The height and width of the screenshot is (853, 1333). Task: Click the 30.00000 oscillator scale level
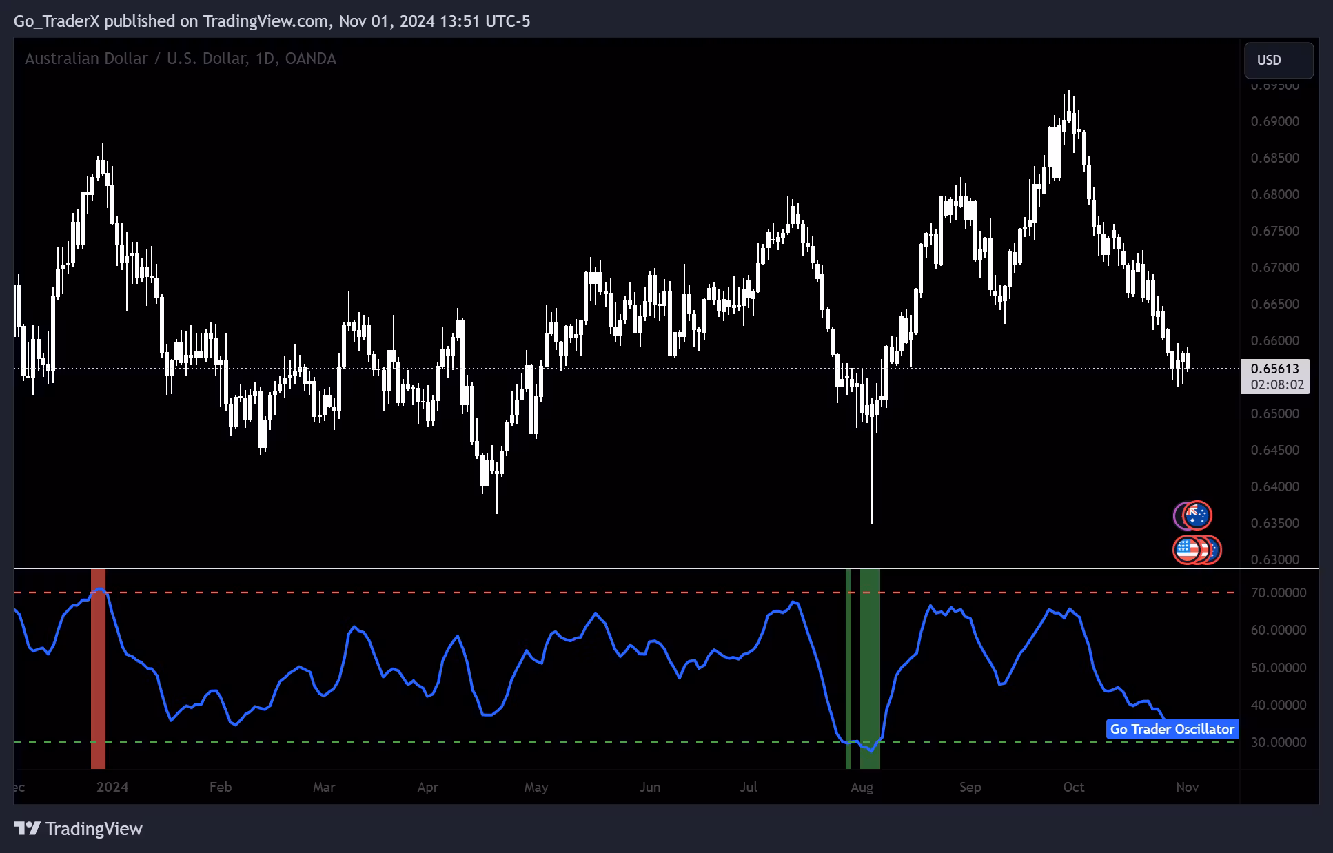point(1279,742)
